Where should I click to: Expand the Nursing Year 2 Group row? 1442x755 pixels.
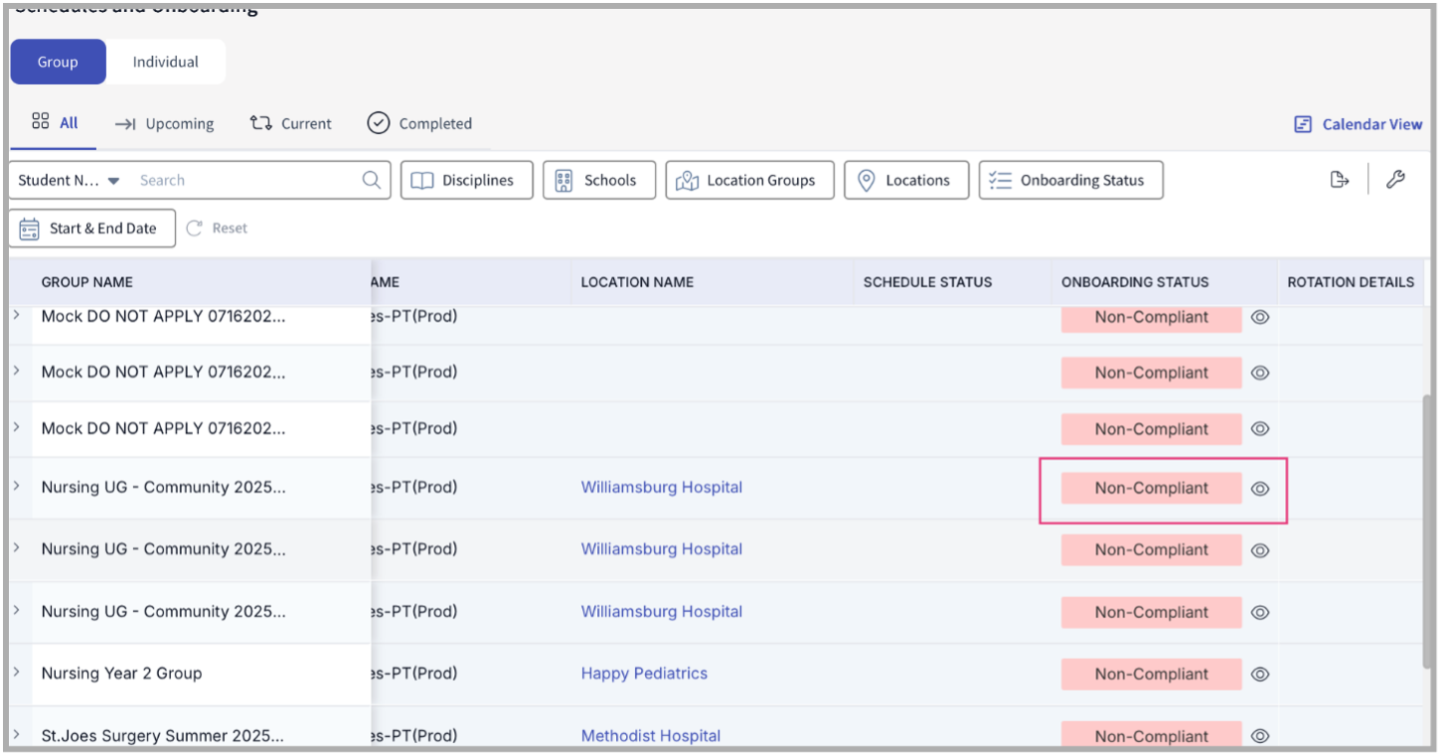16,673
